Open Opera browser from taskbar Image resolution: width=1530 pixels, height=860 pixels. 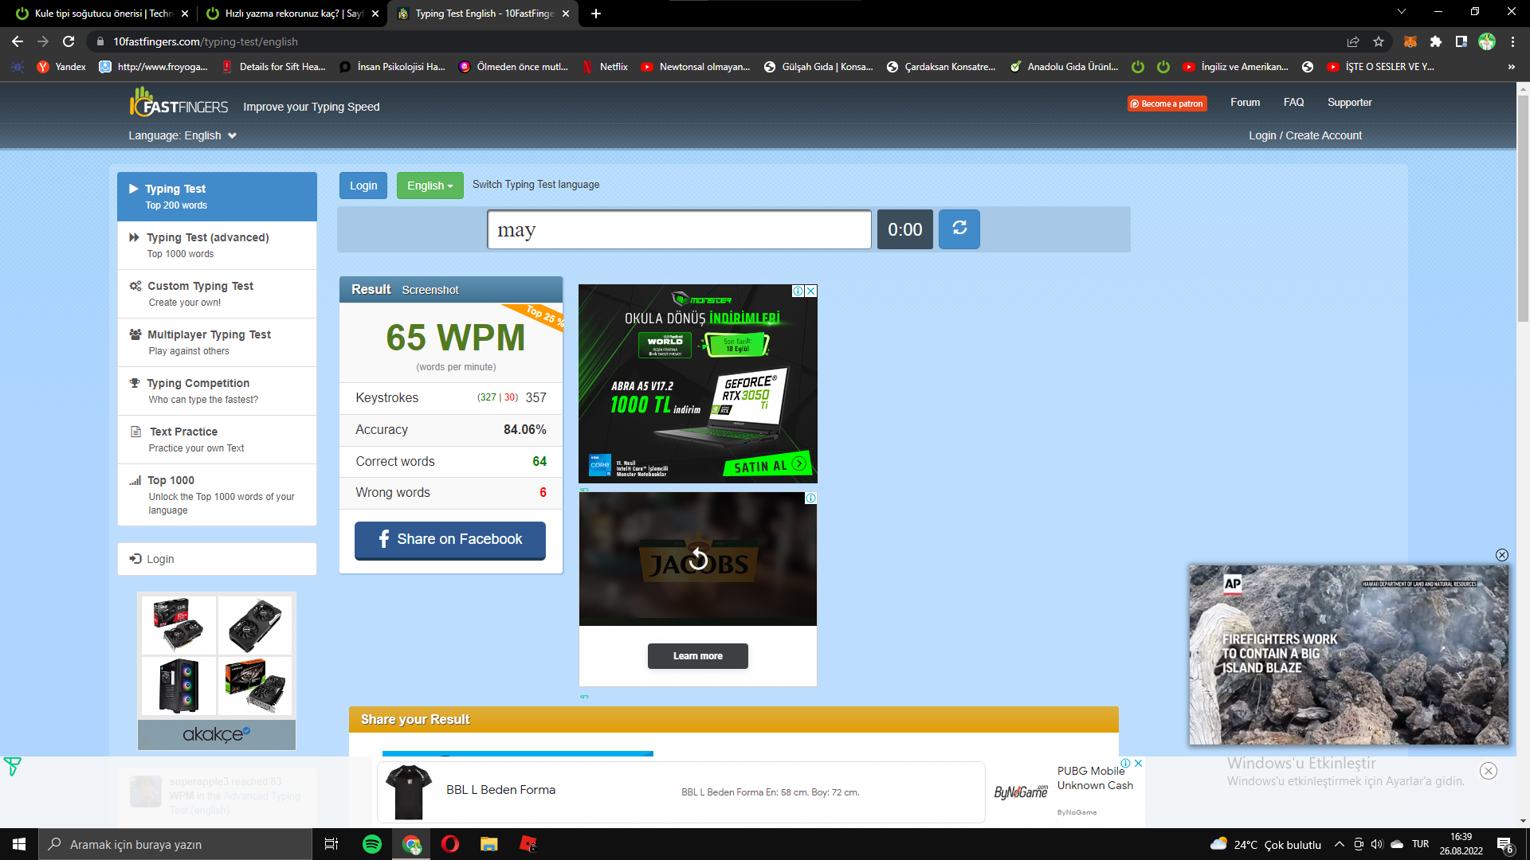click(x=449, y=844)
